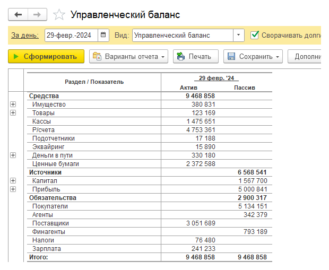Screen dimensions: 329x270
Task: Select the Эквайринг row label
Action: (48, 147)
